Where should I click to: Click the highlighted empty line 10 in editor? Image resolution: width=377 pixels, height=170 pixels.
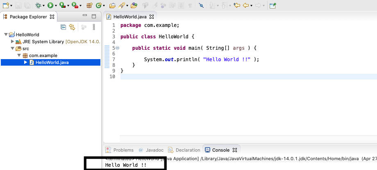249,77
